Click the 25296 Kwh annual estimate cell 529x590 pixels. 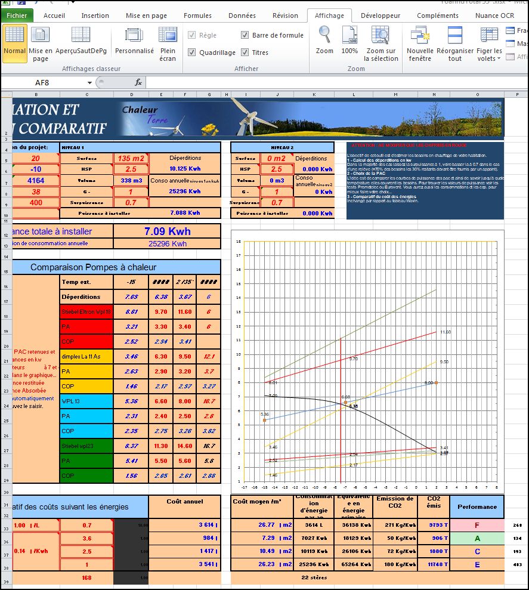point(167,243)
